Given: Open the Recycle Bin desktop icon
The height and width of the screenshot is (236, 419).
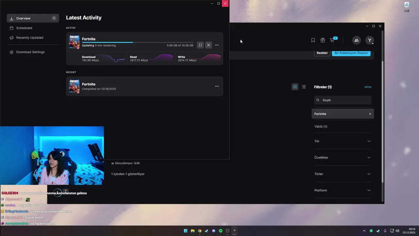Looking at the screenshot, I should tap(407, 7).
